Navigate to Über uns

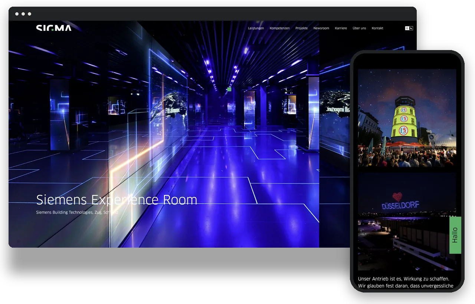359,28
